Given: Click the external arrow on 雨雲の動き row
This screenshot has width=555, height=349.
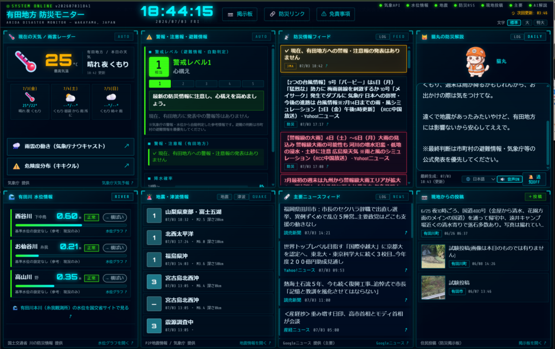Looking at the screenshot, I should [x=126, y=146].
